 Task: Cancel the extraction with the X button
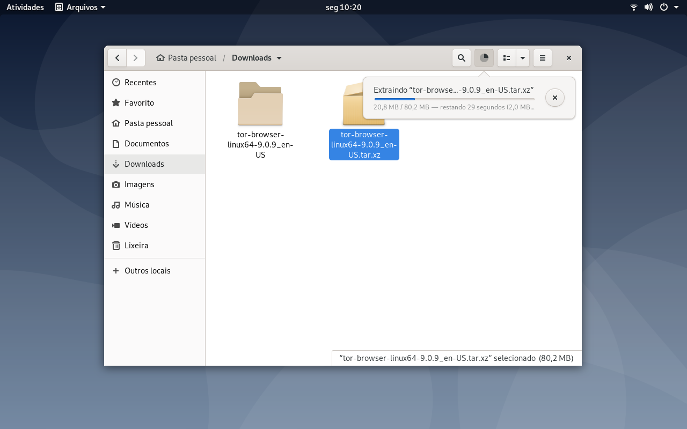coord(555,98)
